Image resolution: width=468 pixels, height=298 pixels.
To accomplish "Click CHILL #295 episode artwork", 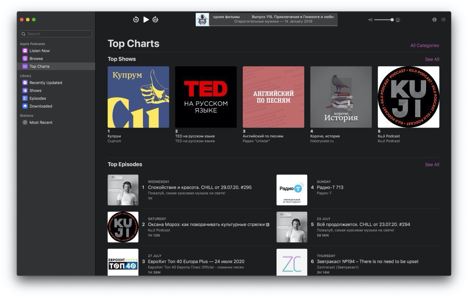I will (123, 190).
